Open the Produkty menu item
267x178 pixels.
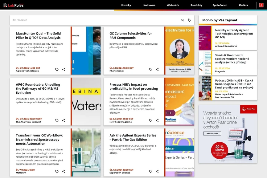(x=196, y=5)
